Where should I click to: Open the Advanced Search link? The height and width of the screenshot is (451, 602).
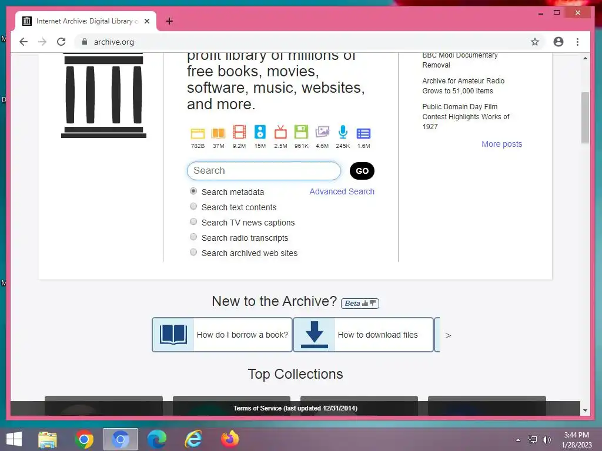point(342,191)
